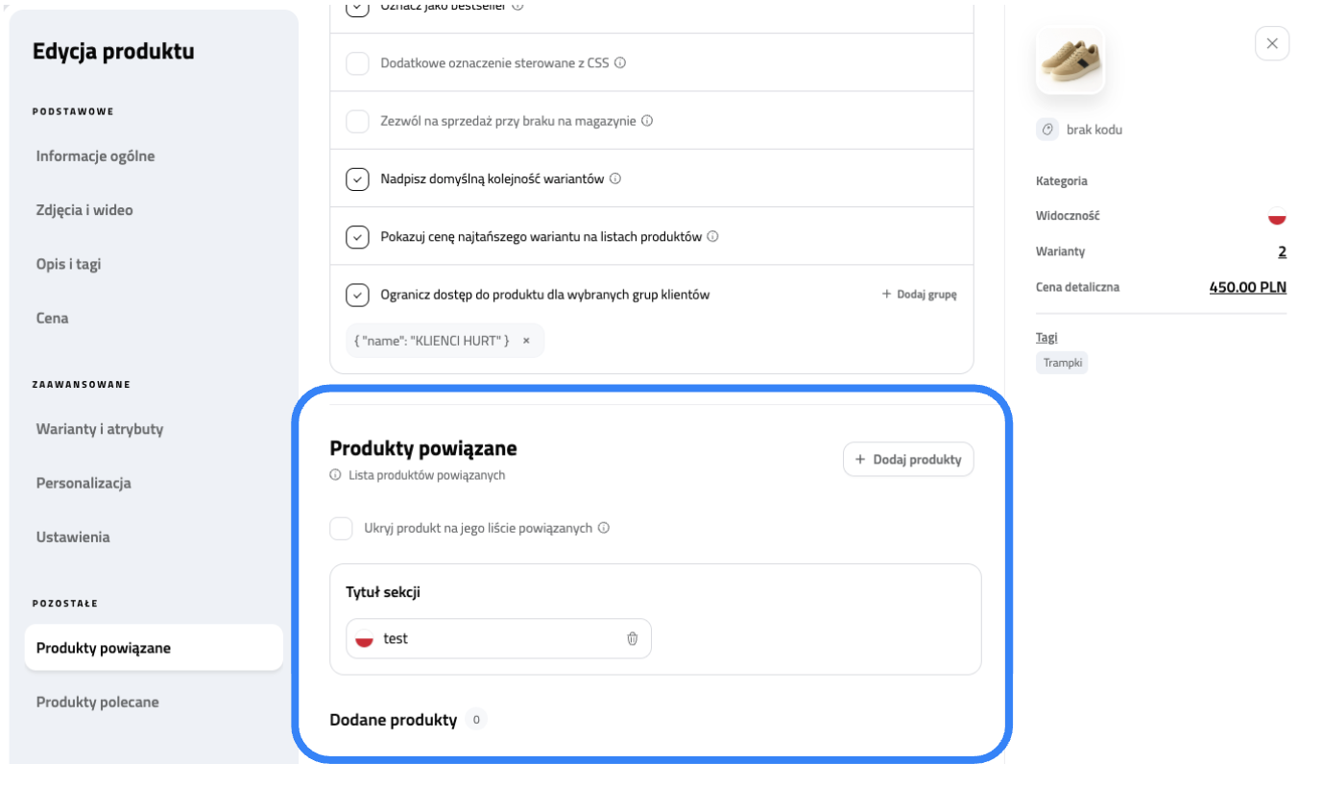This screenshot has height=787, width=1322.
Task: Click the info icon beside "Ukryj produkt na jego liście powiązanych"
Action: (x=605, y=527)
